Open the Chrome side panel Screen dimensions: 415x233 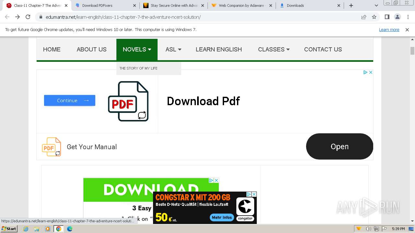point(387,17)
